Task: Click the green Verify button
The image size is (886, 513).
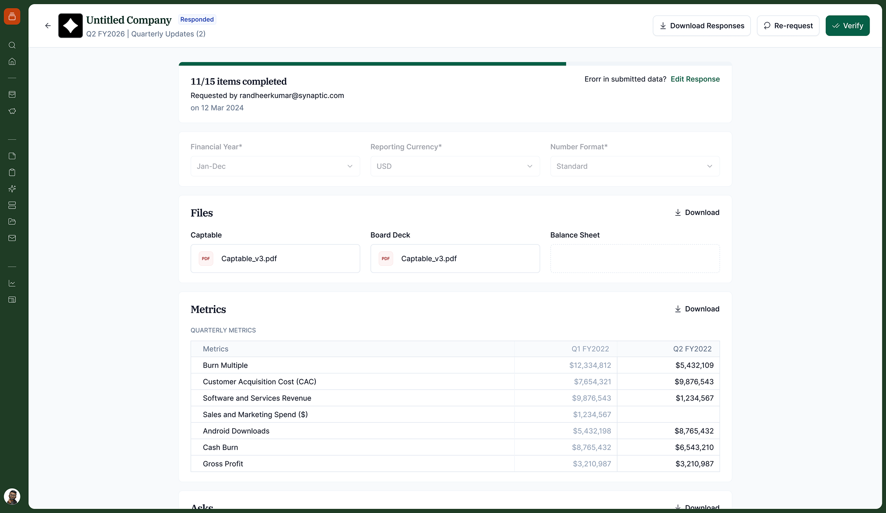Action: [847, 26]
